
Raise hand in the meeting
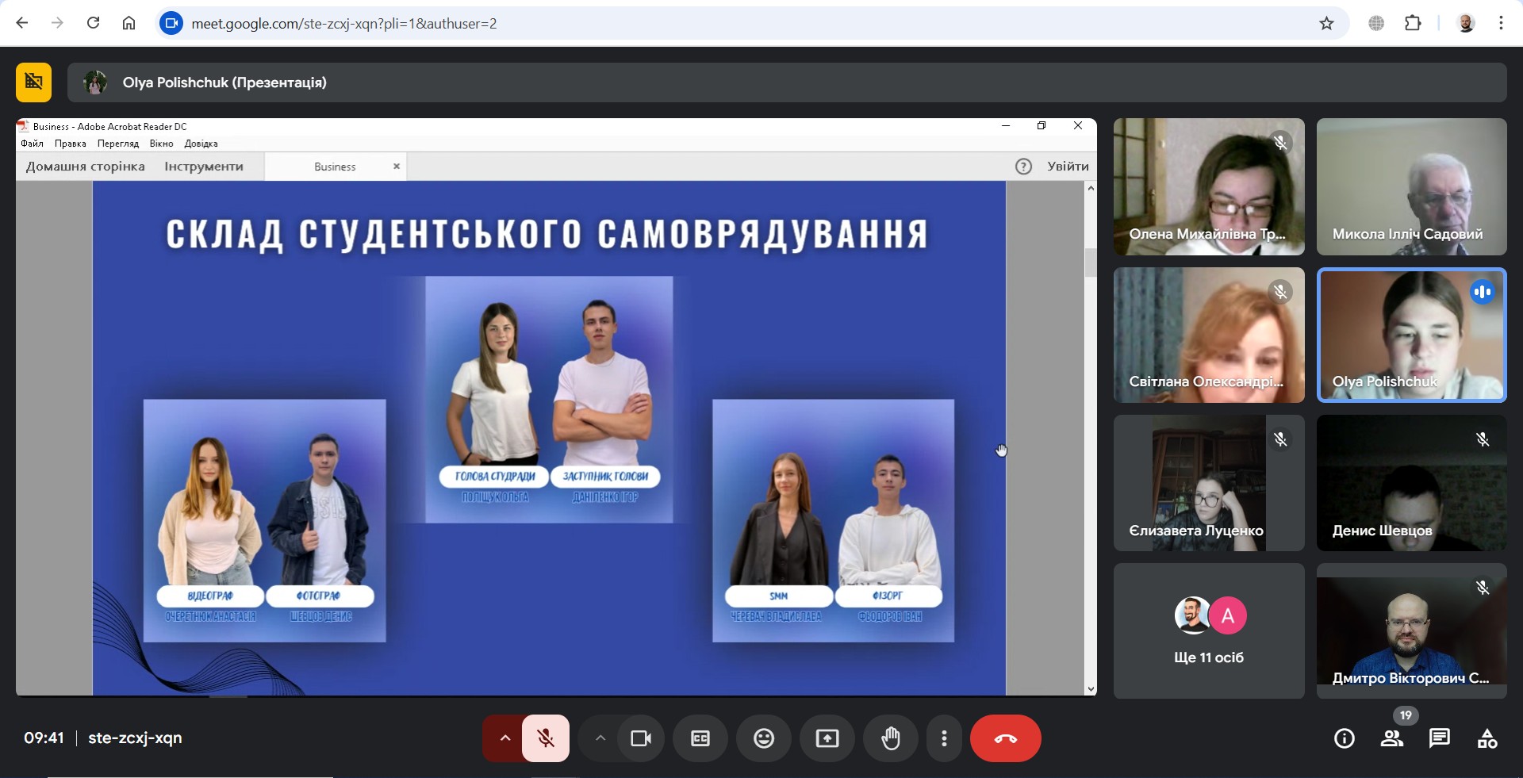pyautogui.click(x=890, y=738)
